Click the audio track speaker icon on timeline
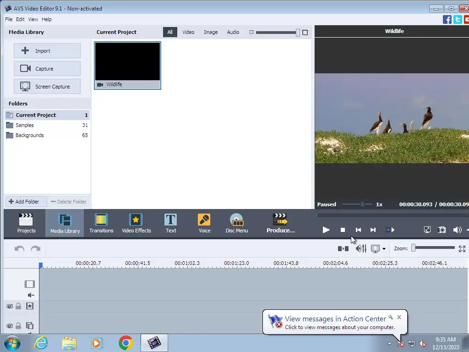The width and height of the screenshot is (469, 352). pos(31,295)
